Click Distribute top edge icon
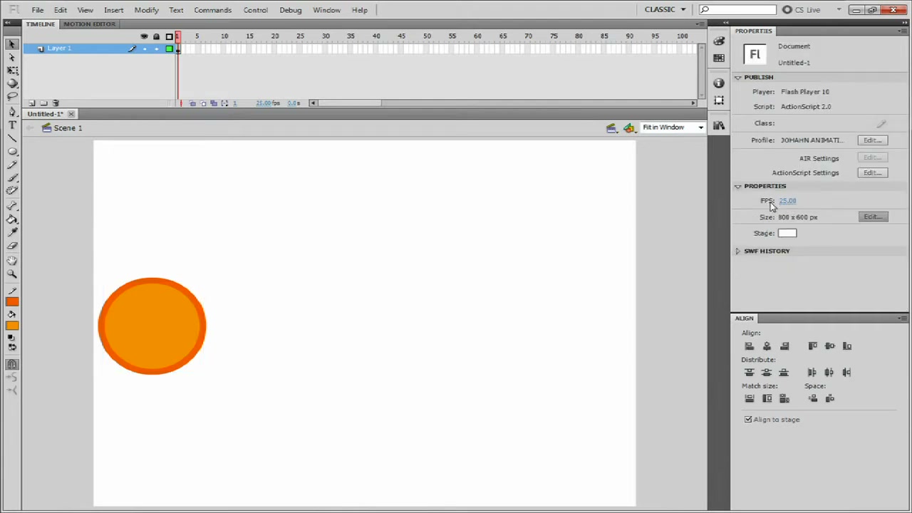This screenshot has width=912, height=513. click(x=749, y=373)
